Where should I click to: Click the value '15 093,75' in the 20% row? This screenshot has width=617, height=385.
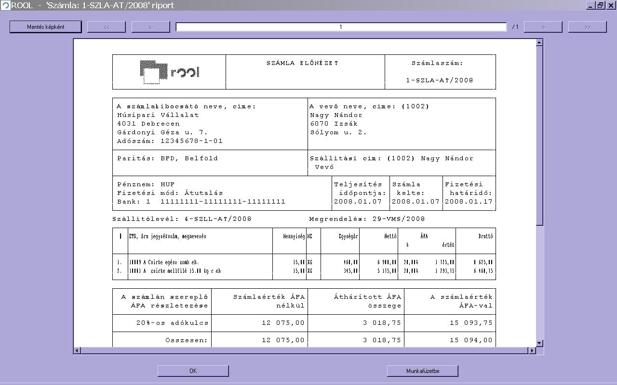pos(471,323)
